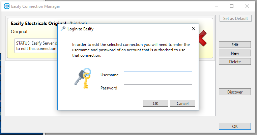Click Set as Default button
257x135 pixels.
click(x=235, y=19)
